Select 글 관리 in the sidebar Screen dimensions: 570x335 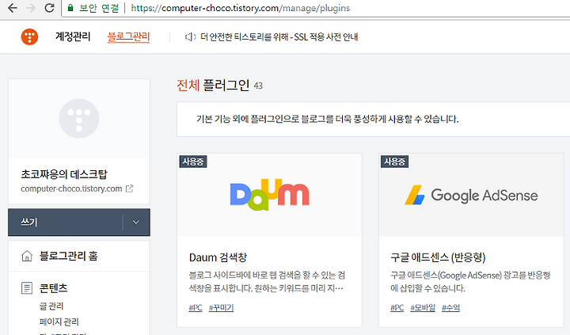[x=51, y=306]
